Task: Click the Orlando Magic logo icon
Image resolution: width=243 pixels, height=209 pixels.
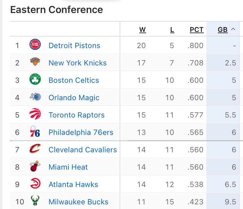Action: [35, 97]
